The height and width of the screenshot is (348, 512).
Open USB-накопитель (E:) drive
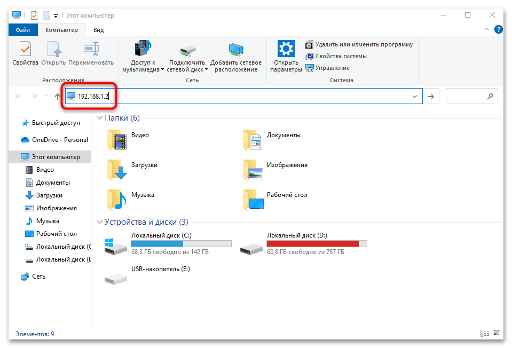[116, 276]
